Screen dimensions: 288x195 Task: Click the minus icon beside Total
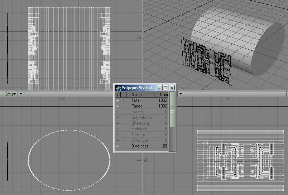click(123, 100)
